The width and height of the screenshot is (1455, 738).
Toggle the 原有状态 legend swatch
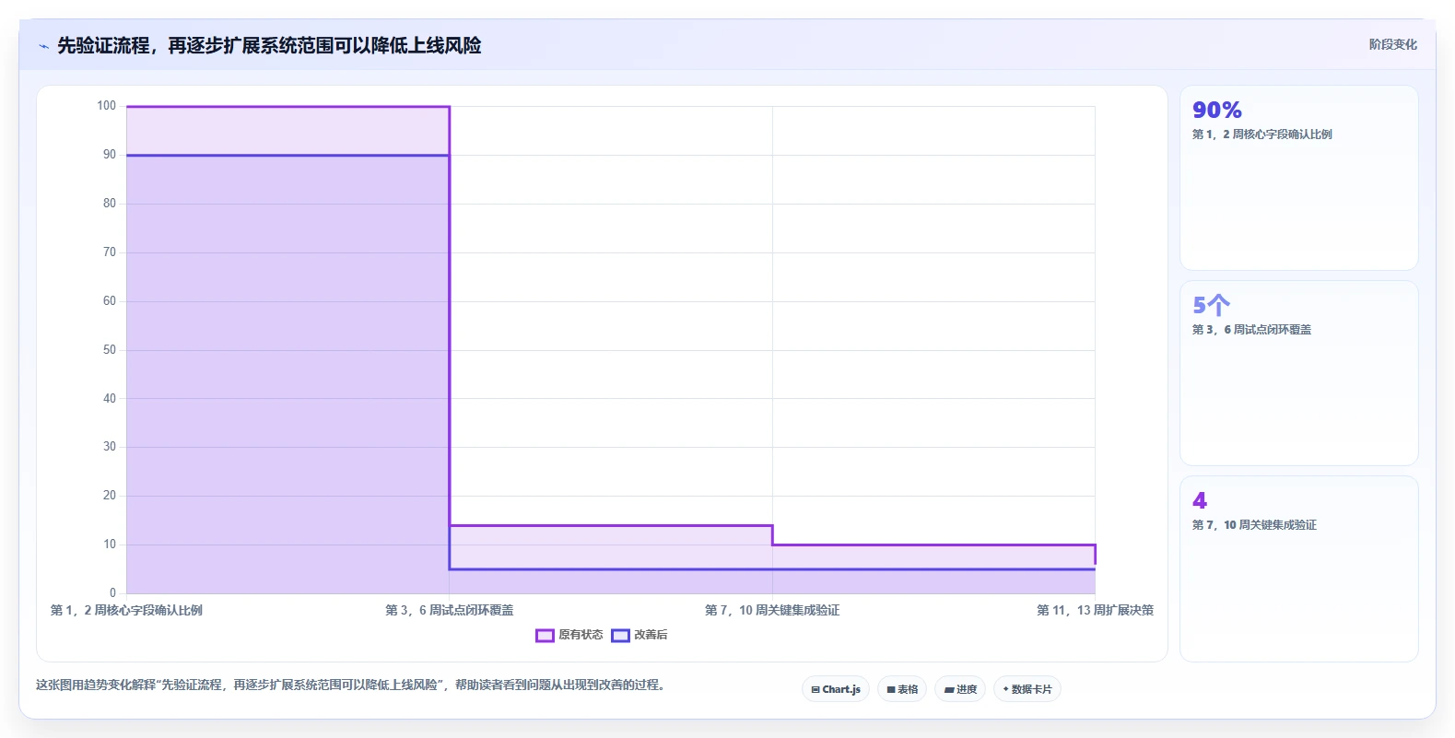545,635
